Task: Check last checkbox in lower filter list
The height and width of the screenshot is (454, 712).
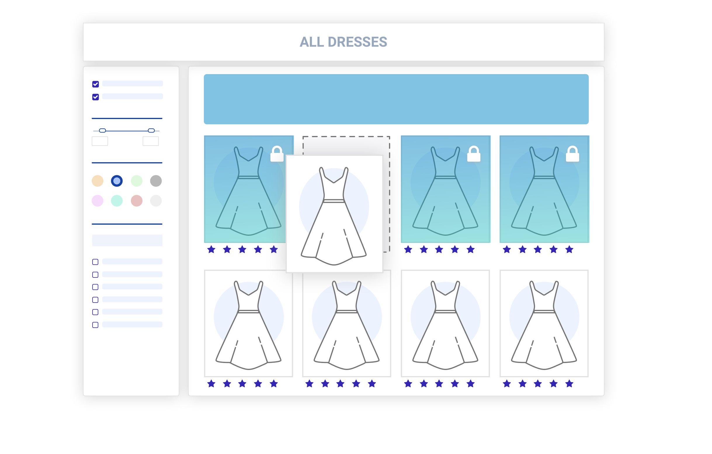Action: pyautogui.click(x=95, y=325)
